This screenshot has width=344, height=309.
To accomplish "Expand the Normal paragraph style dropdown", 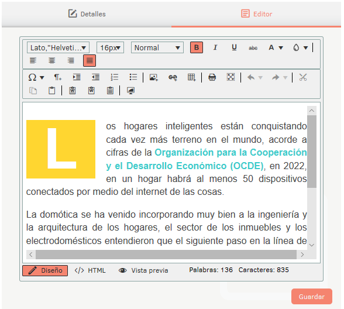I will click(157, 47).
